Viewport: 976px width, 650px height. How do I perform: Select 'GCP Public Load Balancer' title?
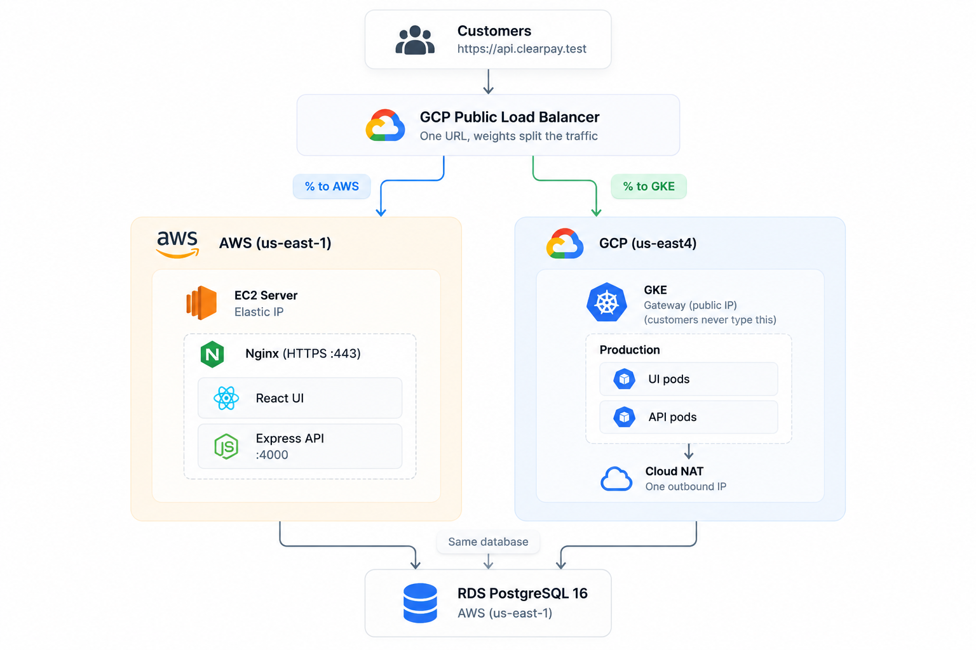(x=510, y=117)
